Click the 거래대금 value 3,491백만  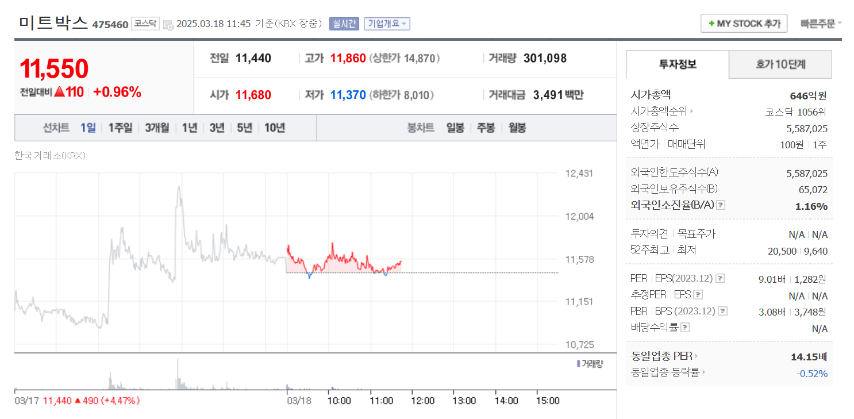(557, 95)
